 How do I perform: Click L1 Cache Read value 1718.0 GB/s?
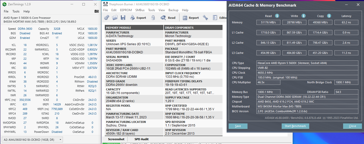coord(268,33)
